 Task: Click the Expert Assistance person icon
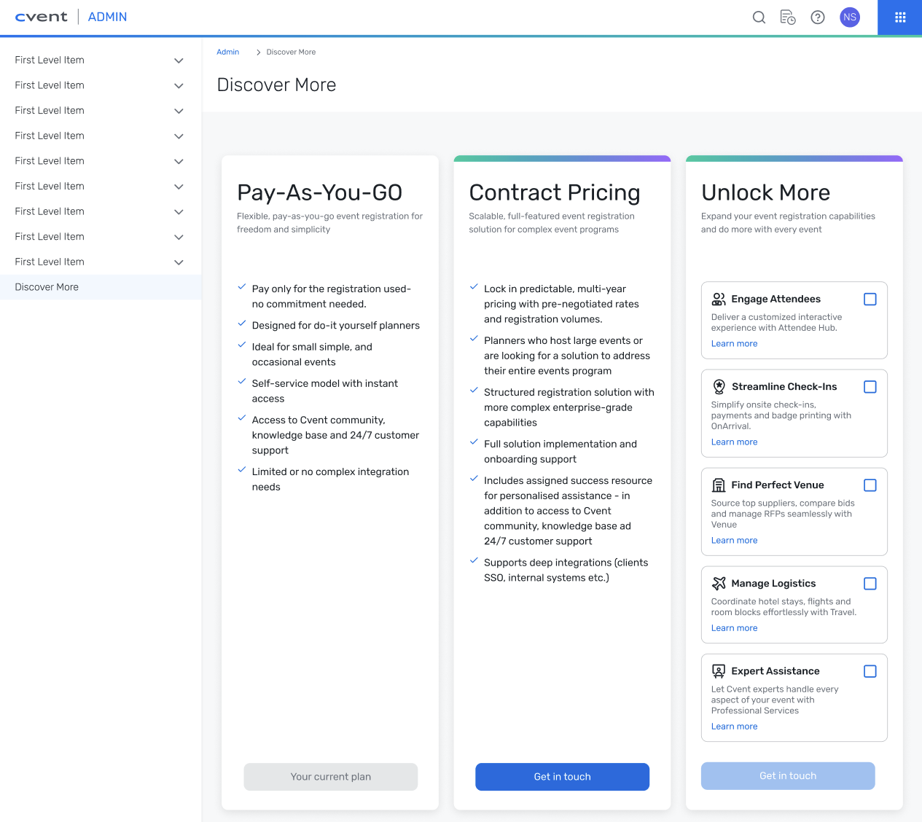(719, 671)
